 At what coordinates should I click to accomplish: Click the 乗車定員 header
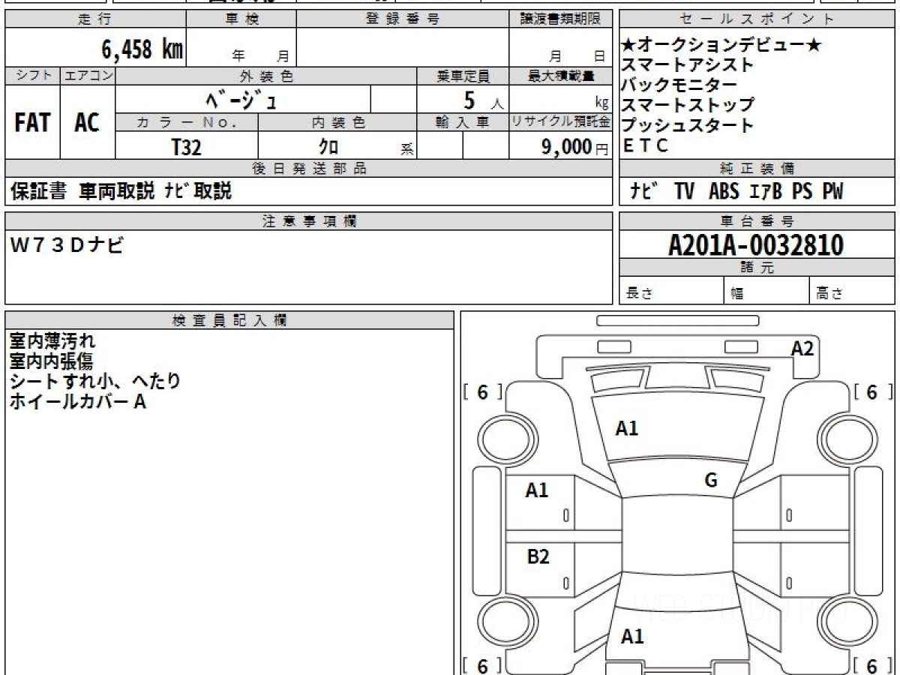point(463,76)
